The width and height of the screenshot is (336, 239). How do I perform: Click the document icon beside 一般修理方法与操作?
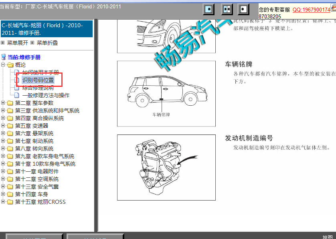tap(17, 95)
